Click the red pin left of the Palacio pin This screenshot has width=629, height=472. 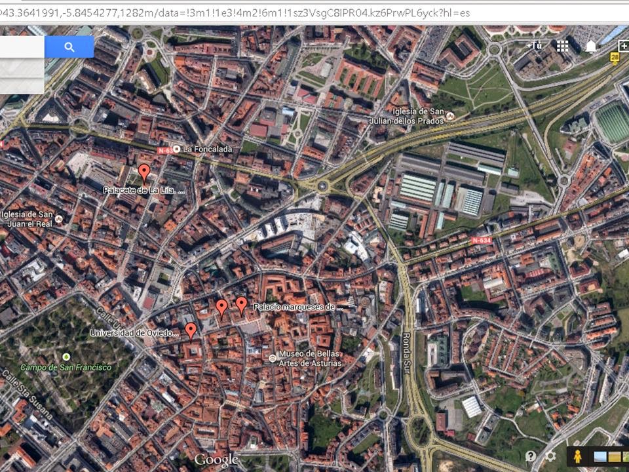(221, 308)
